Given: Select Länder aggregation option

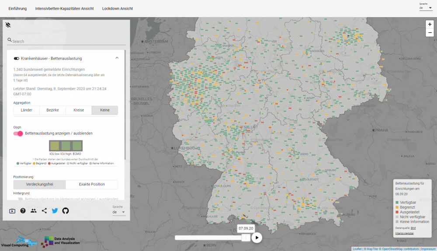Looking at the screenshot, I should pyautogui.click(x=26, y=110).
